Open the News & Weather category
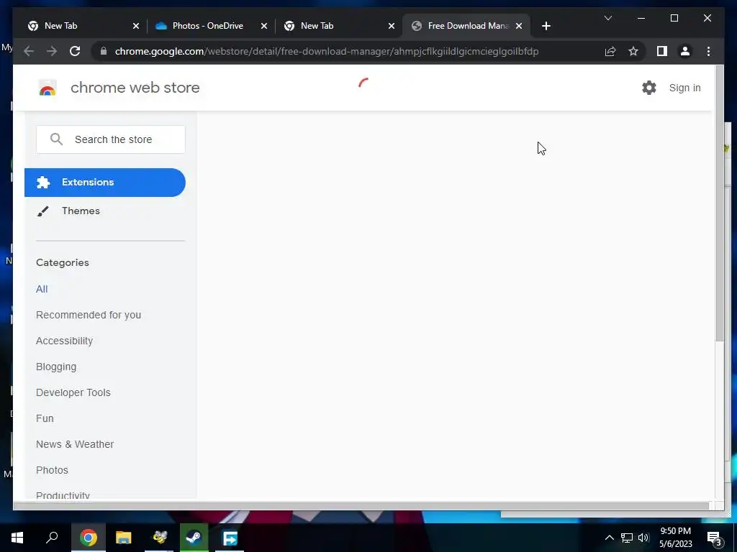737x552 pixels. click(75, 444)
